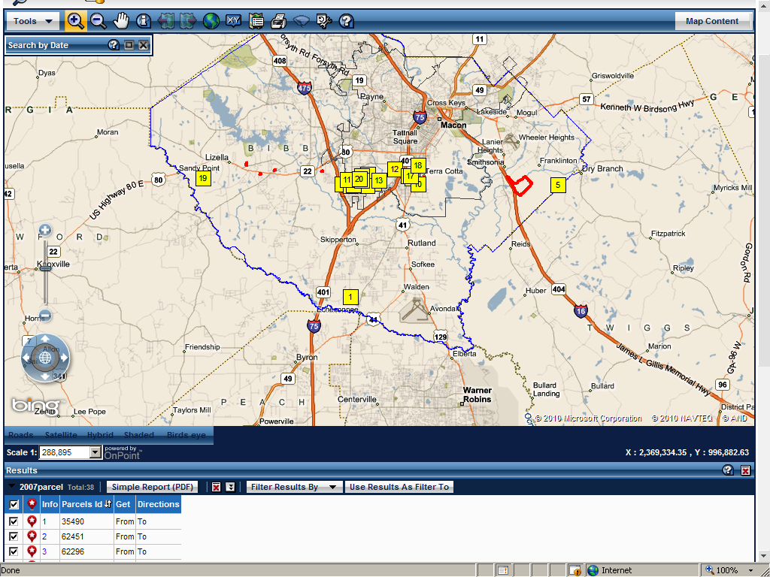Switch to Roads map view
This screenshot has height=577, width=770.
pos(20,435)
